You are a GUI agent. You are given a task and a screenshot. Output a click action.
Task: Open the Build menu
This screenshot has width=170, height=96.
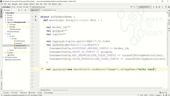(x=37, y=4)
